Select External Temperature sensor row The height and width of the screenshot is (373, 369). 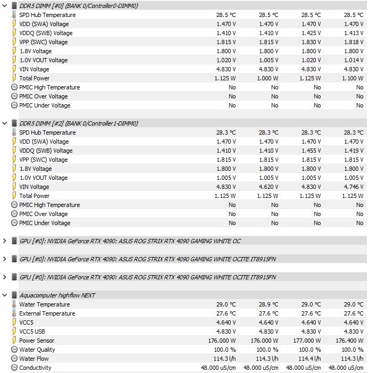point(188,313)
